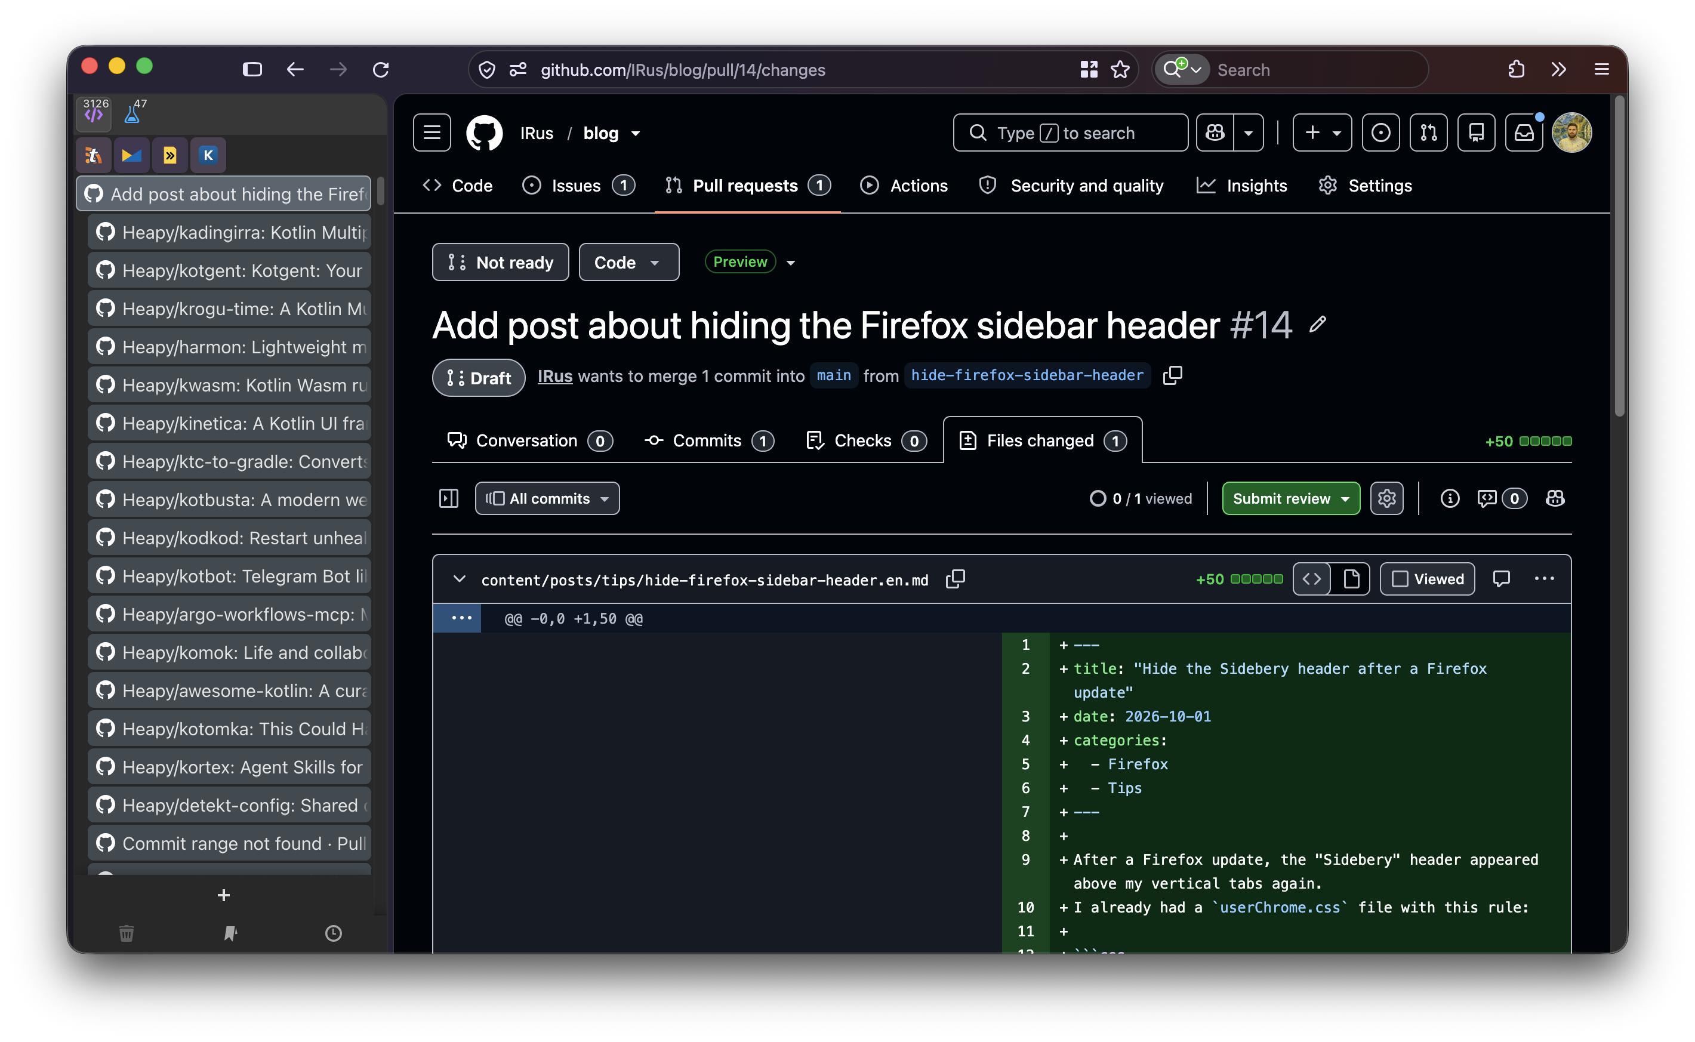Viewport: 1695px width, 1042px height.
Task: Open the Firefox extensions puzzle icon
Action: pyautogui.click(x=1516, y=70)
